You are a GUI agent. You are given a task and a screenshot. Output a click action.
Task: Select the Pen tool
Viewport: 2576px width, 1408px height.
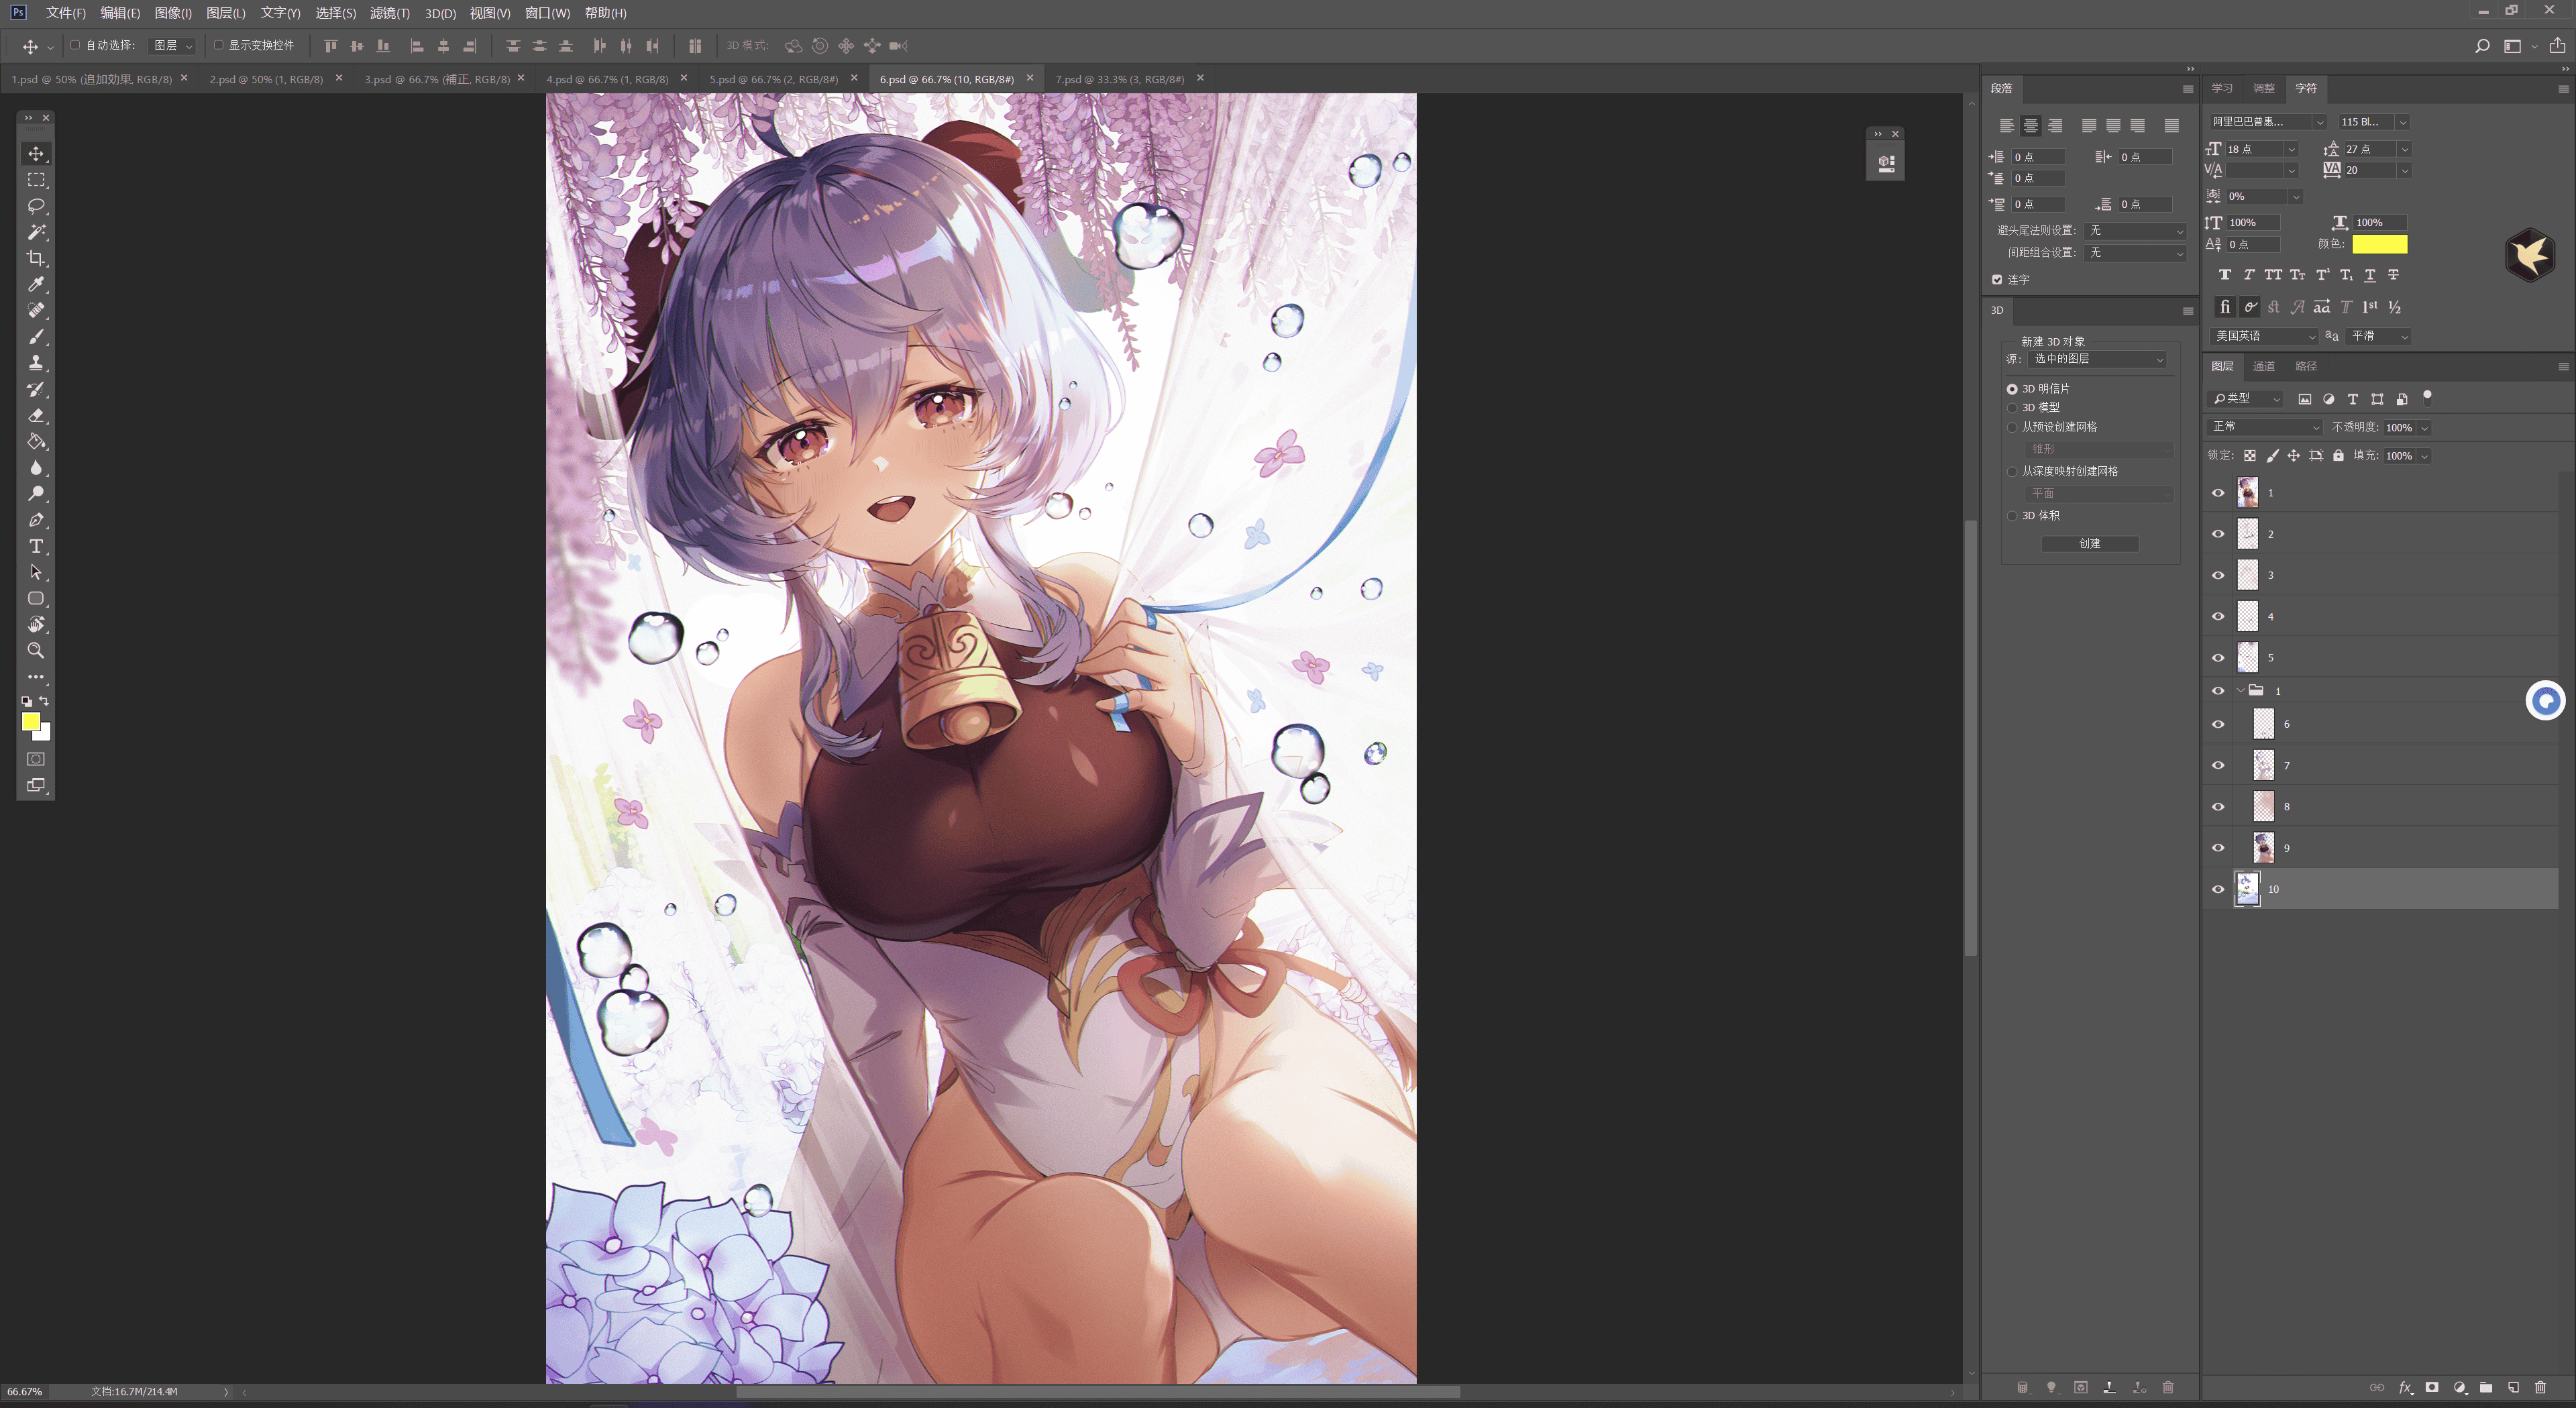(36, 520)
